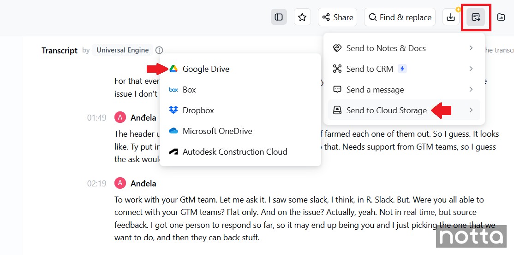The width and height of the screenshot is (514, 255).
Task: Select the Dropbox option
Action: (198, 110)
